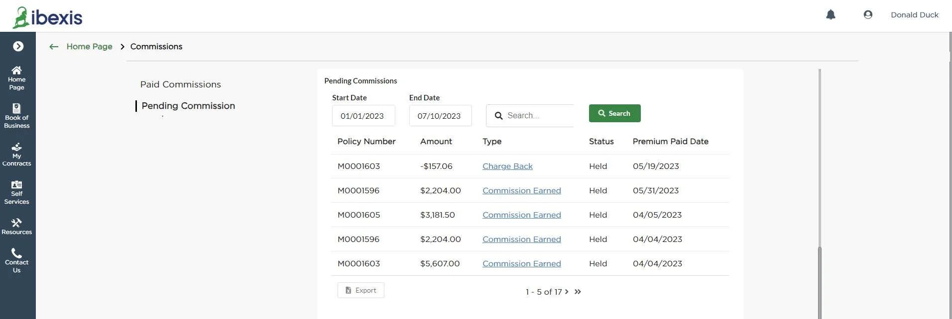This screenshot has width=952, height=319.
Task: Go to Home Page in sidebar
Action: (x=16, y=78)
